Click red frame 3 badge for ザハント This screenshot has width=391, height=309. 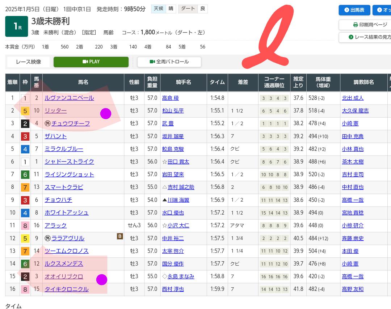(x=25, y=136)
